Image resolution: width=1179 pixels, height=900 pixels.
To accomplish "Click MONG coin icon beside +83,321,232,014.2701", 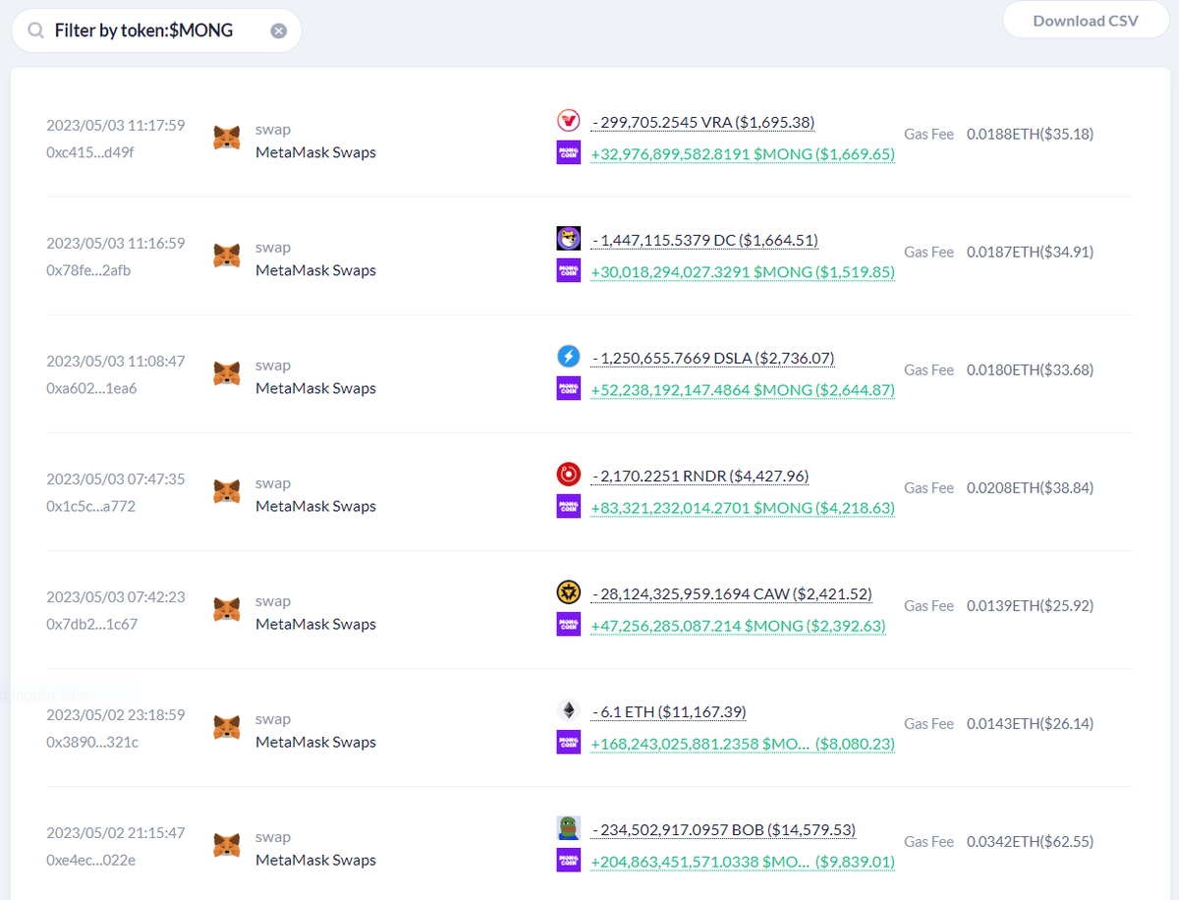I will click(568, 506).
